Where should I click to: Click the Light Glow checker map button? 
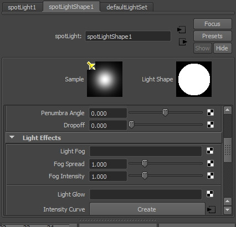(210, 194)
